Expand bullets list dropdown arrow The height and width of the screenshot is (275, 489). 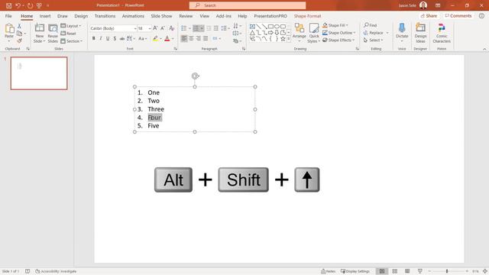[x=189, y=28]
